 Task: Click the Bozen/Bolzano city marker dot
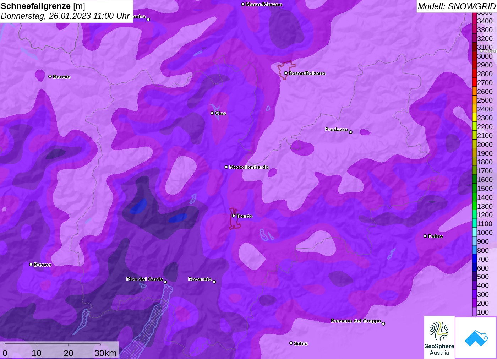[x=285, y=73]
